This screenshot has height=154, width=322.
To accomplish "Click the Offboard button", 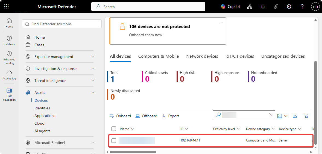I will click(146, 116).
